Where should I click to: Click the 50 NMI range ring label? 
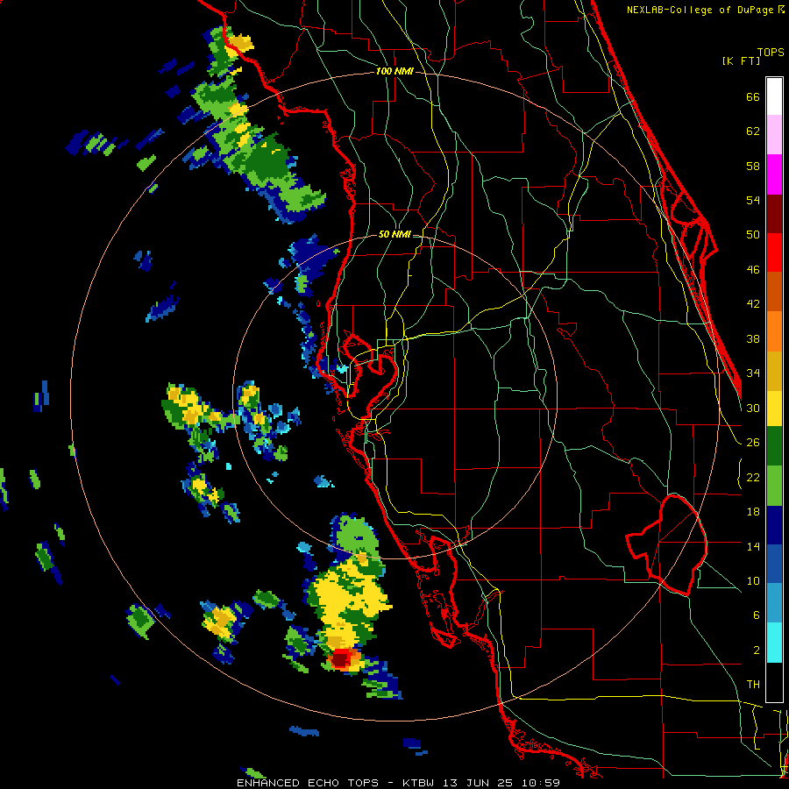(394, 234)
